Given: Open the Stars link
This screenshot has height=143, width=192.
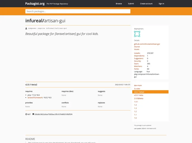Looking at the screenshot, I should click(x=136, y=64).
